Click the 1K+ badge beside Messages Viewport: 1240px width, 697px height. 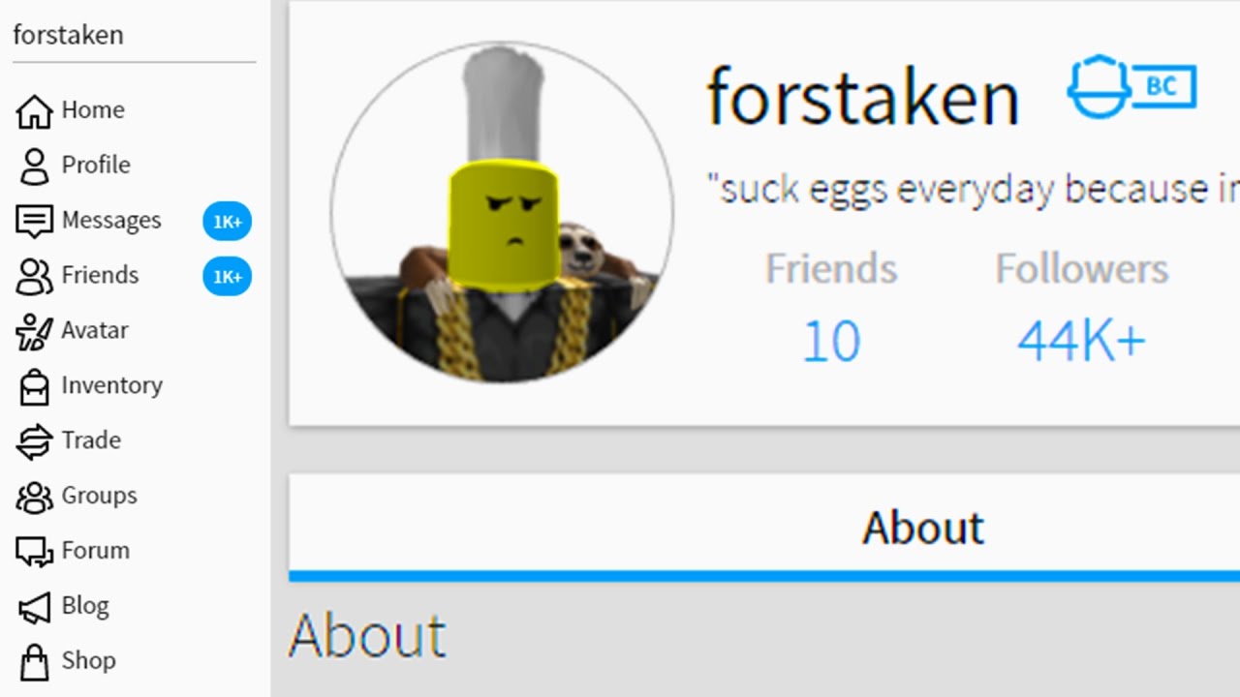coord(227,222)
